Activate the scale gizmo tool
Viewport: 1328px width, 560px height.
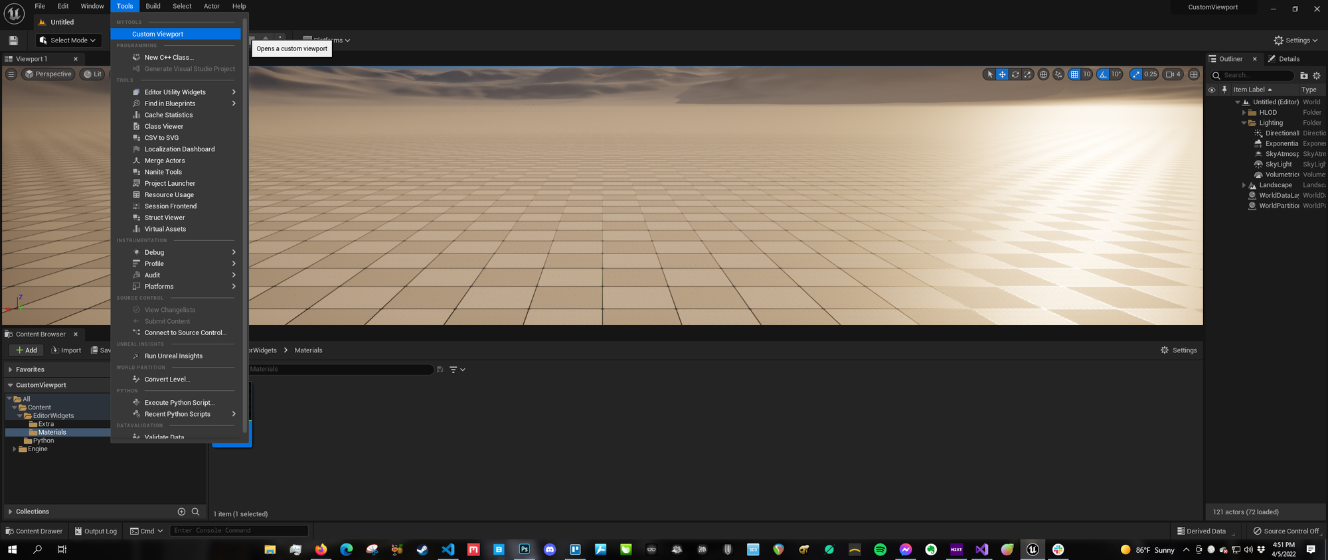pos(1027,74)
